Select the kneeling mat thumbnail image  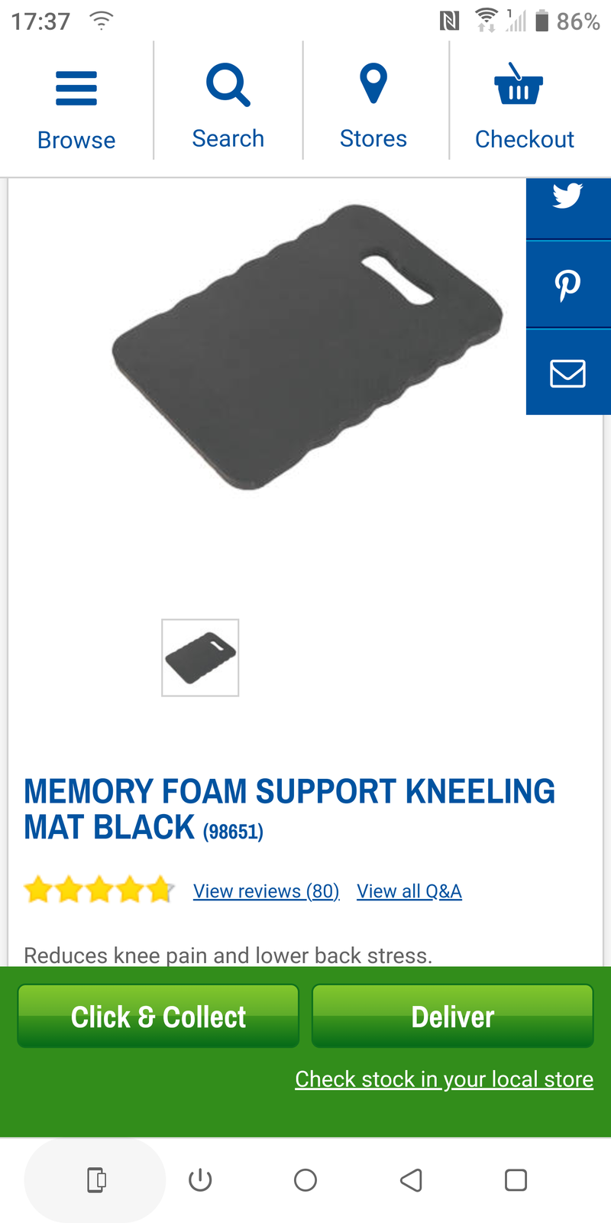click(200, 658)
